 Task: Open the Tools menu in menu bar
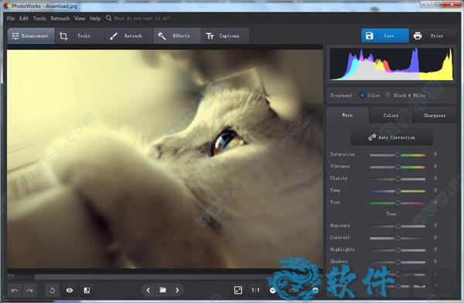click(x=39, y=19)
